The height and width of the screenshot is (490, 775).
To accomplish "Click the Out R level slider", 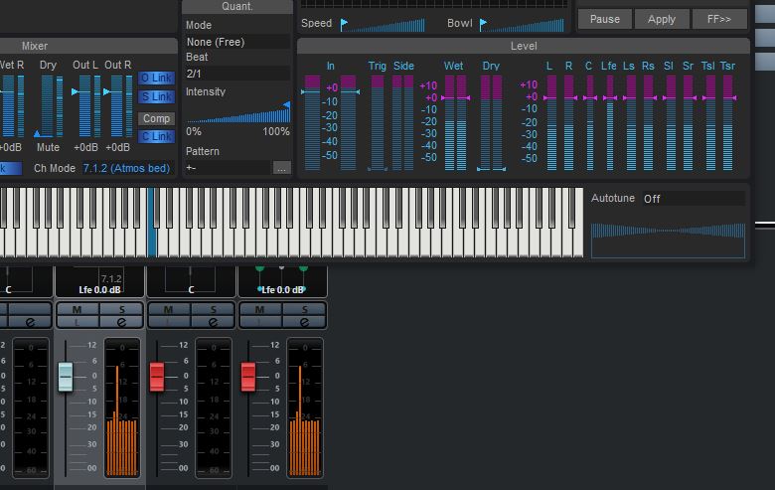I will [x=117, y=105].
